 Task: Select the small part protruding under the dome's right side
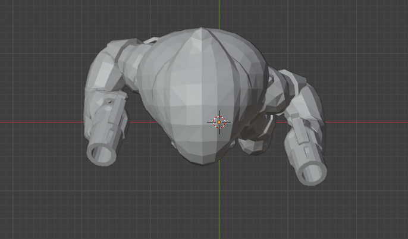click(x=253, y=143)
